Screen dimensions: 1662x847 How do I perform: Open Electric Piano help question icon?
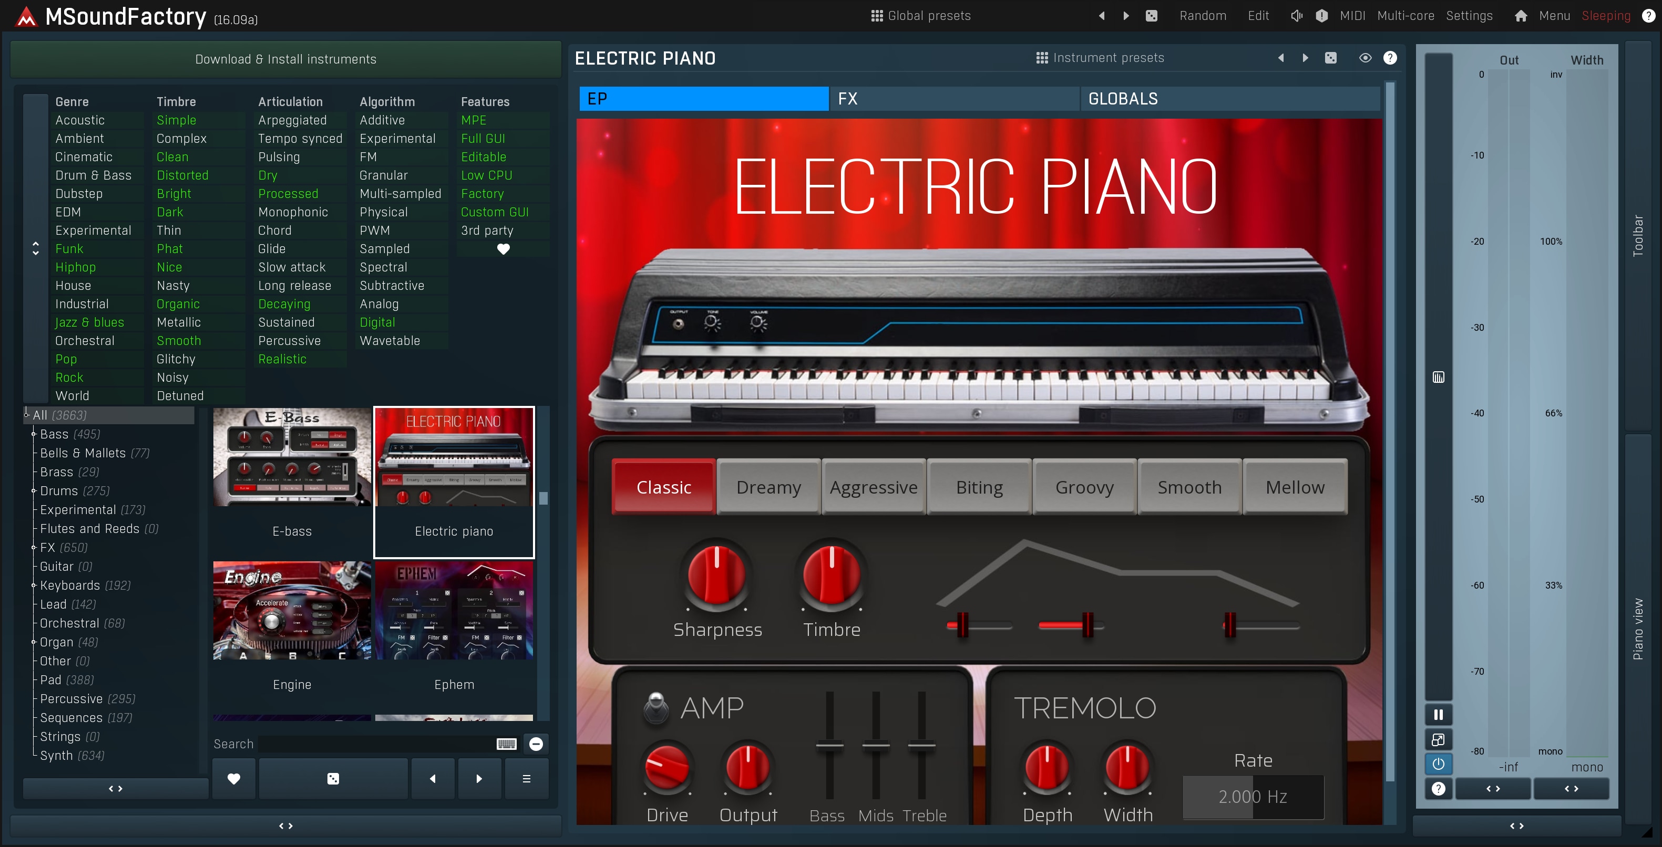(x=1390, y=58)
